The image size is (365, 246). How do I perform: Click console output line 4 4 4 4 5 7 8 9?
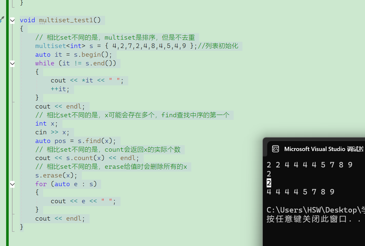click(301, 192)
